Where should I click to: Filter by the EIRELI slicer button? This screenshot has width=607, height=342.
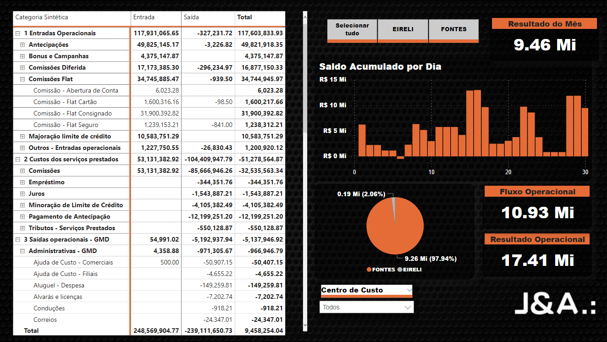[403, 31]
